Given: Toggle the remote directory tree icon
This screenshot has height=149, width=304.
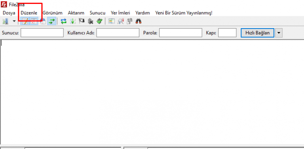Looking at the screenshot, I should (43, 21).
